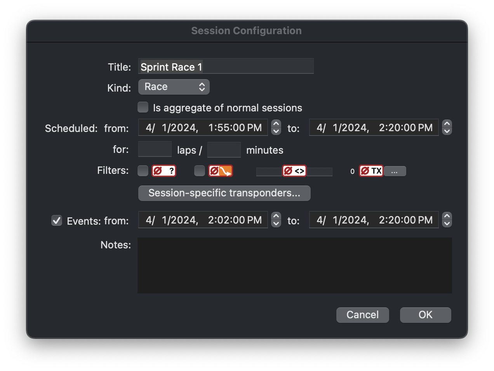Click inside the Notes text area

[294, 265]
